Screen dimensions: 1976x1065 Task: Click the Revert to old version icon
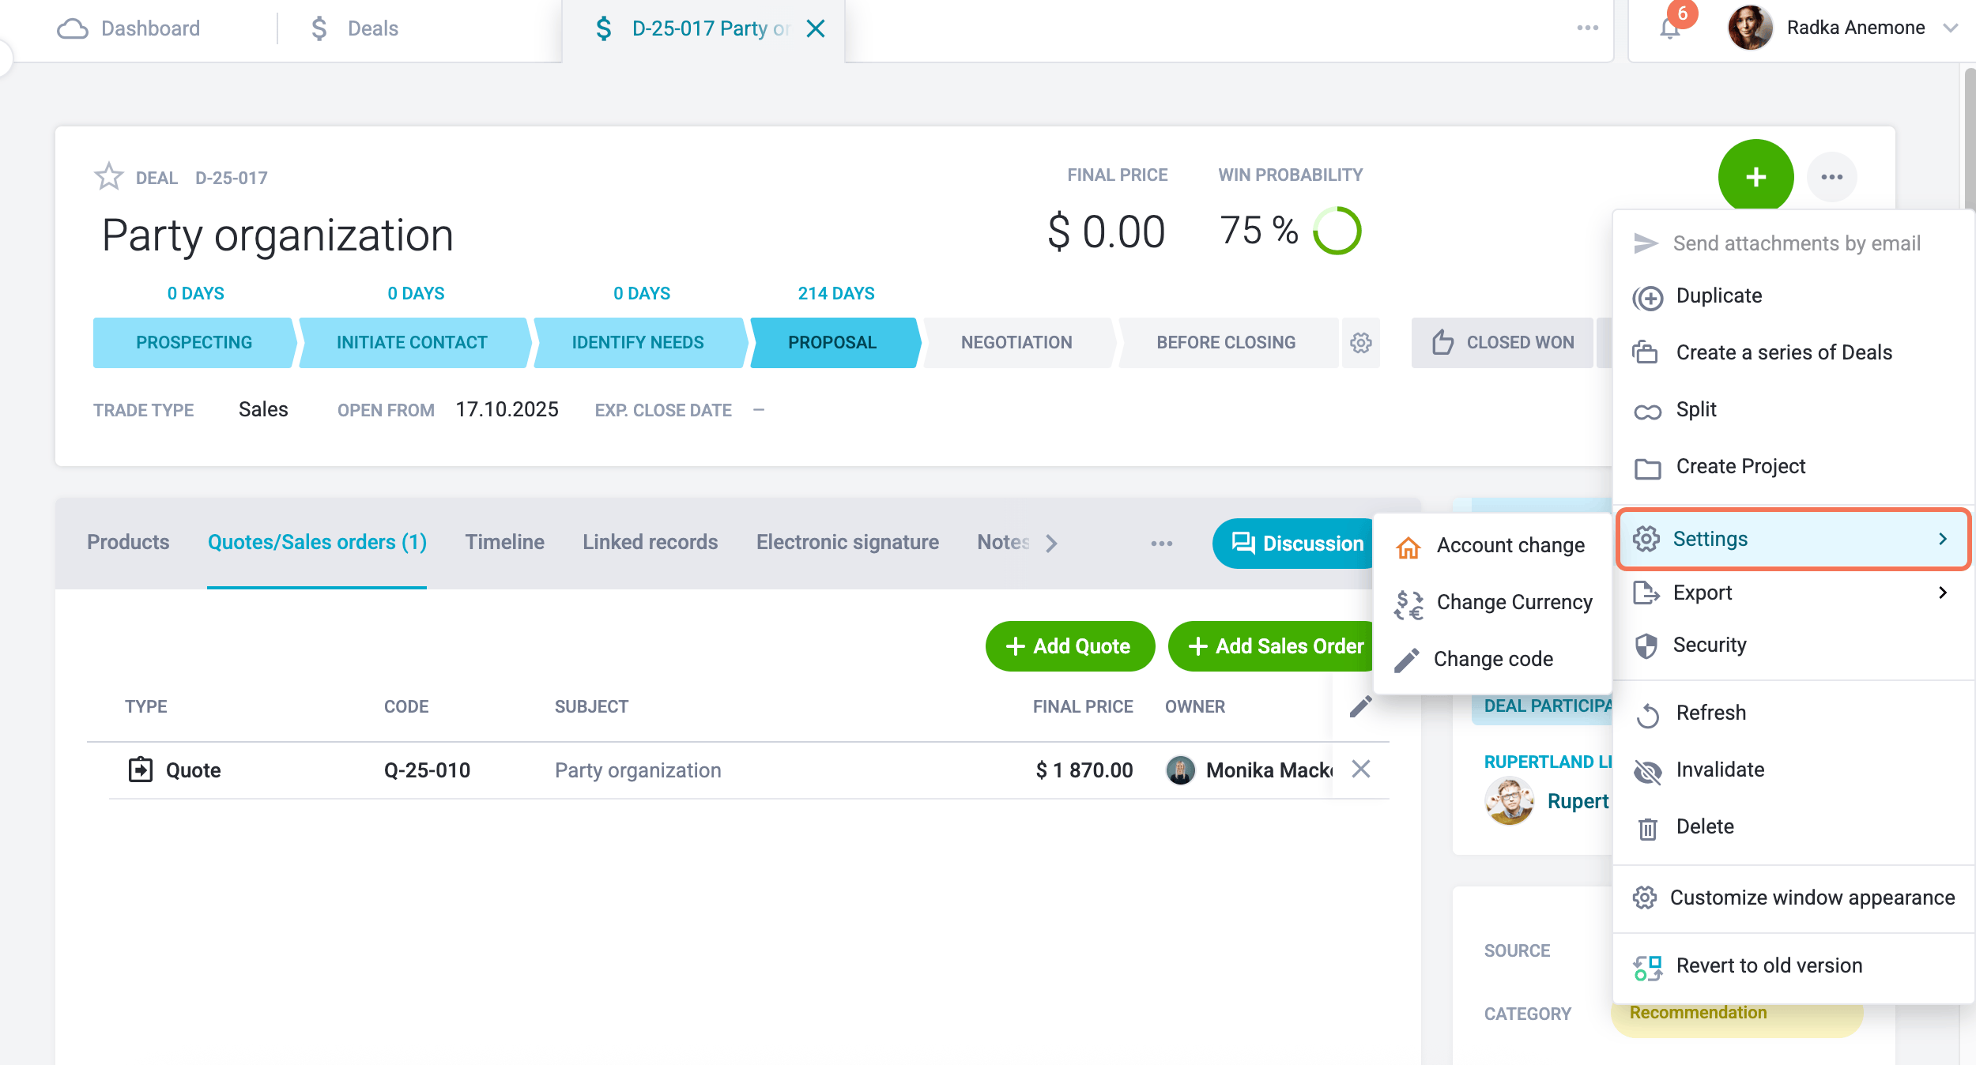1648,968
